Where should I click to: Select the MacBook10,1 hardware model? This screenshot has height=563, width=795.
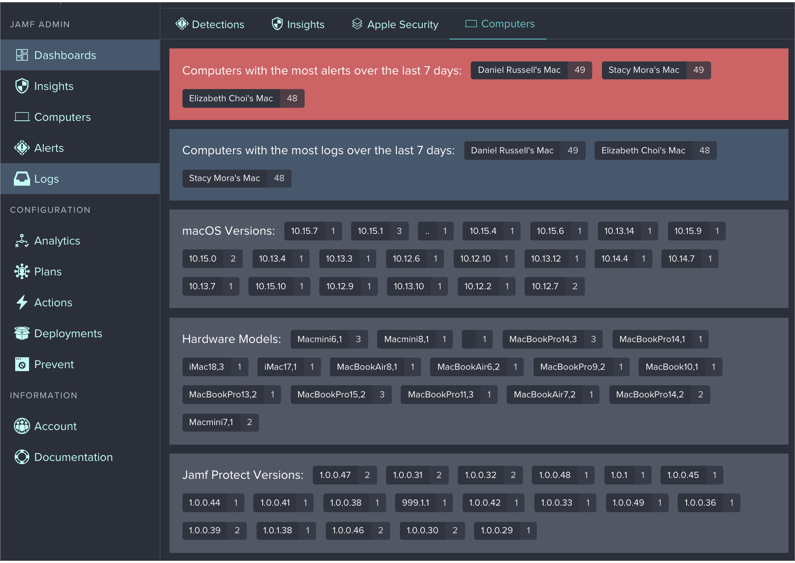tap(680, 367)
